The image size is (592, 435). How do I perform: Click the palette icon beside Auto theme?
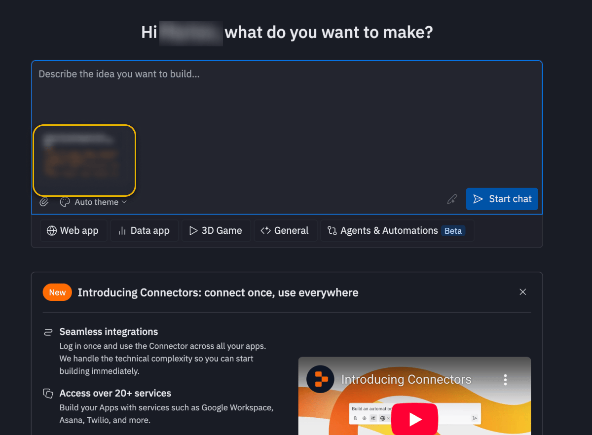65,202
